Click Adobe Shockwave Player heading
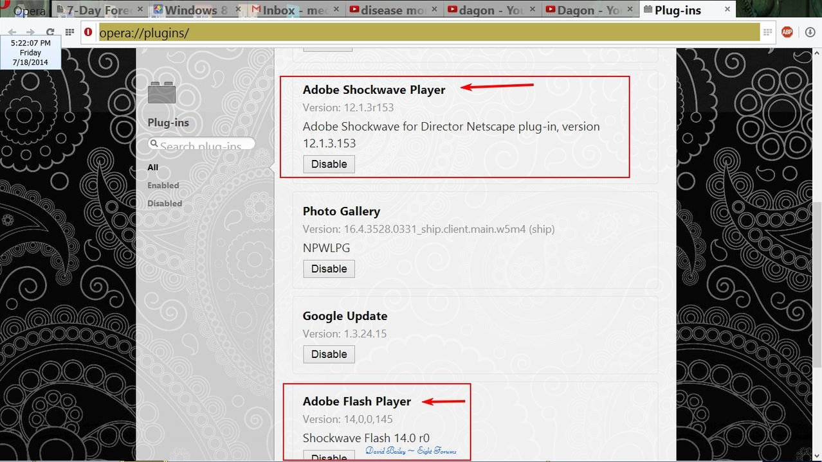Image resolution: width=822 pixels, height=462 pixels. [374, 89]
